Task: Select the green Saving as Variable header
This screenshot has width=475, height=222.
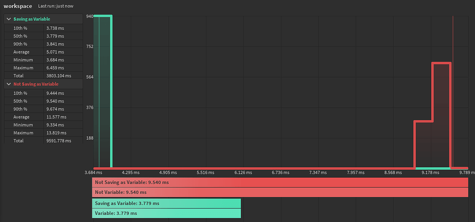Action: pos(43,19)
